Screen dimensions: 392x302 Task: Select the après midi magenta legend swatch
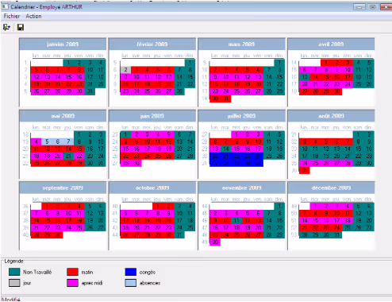point(72,283)
